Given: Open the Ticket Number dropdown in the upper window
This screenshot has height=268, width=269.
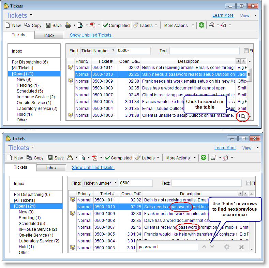Looking at the screenshot, I should (98, 51).
